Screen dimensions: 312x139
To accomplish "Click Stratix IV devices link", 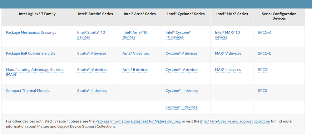I will [x=92, y=70].
